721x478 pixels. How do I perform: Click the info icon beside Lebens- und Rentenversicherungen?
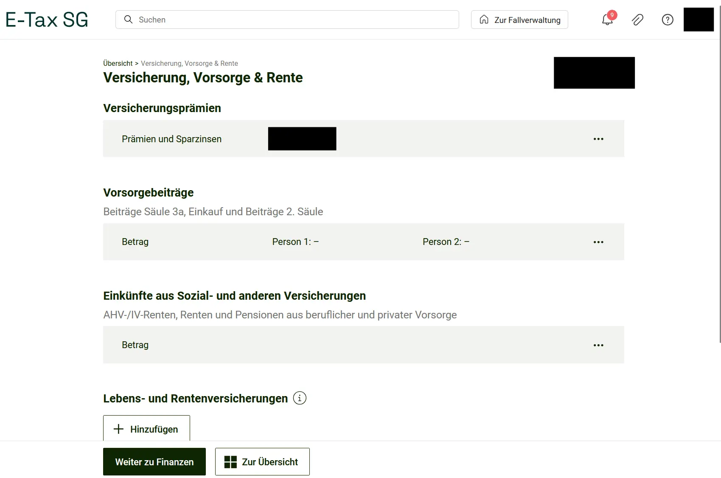pyautogui.click(x=300, y=398)
